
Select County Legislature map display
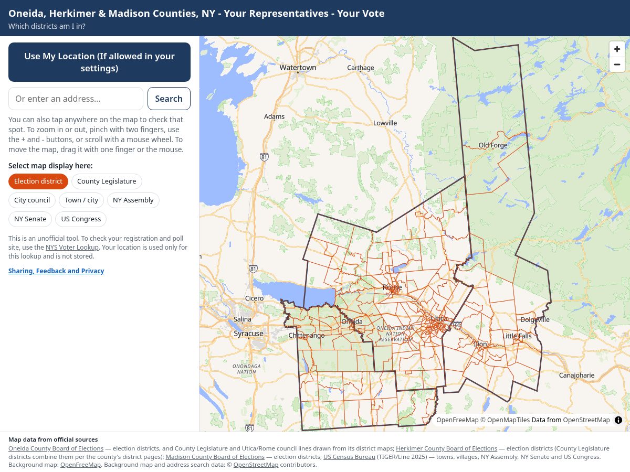[107, 181]
